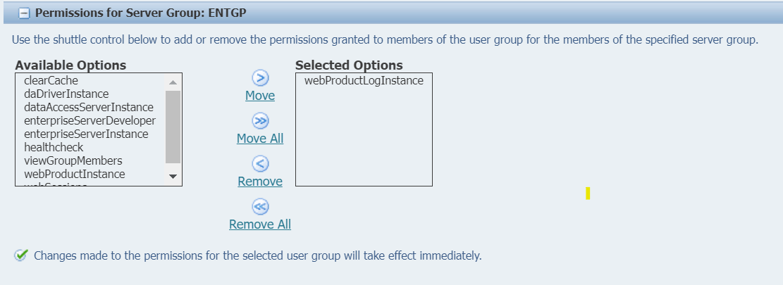Click the Remove All link
This screenshot has height=285, width=783.
point(260,224)
